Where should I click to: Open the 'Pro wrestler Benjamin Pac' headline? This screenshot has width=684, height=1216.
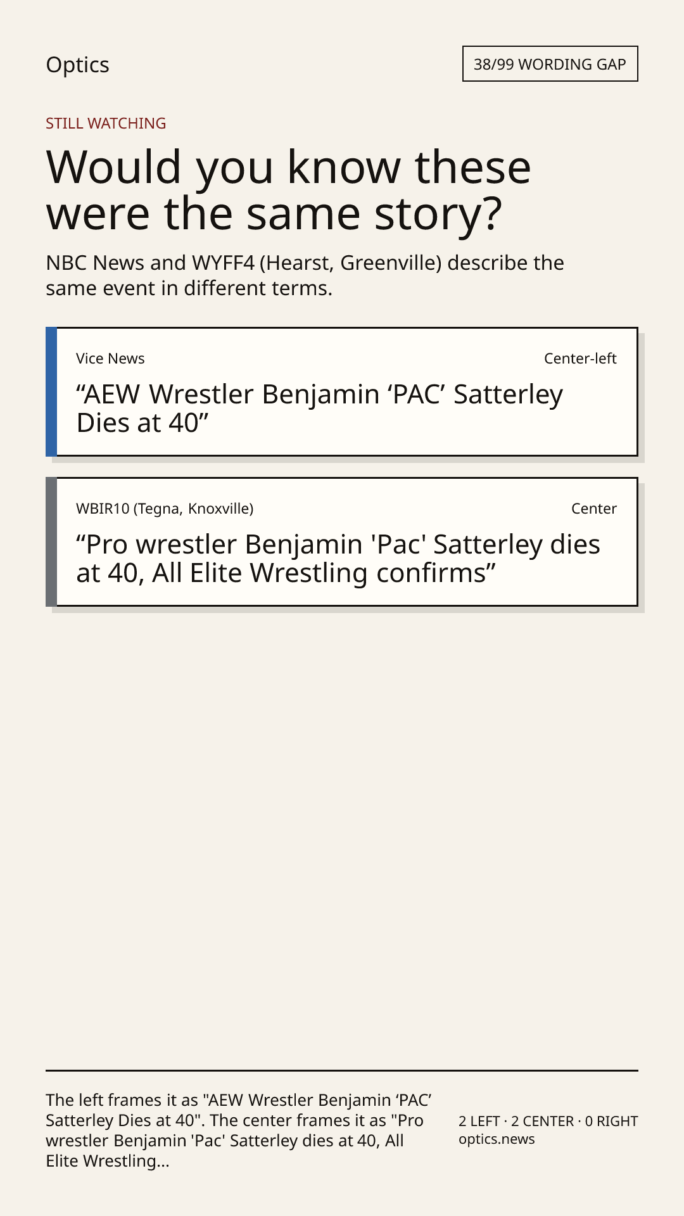[338, 559]
